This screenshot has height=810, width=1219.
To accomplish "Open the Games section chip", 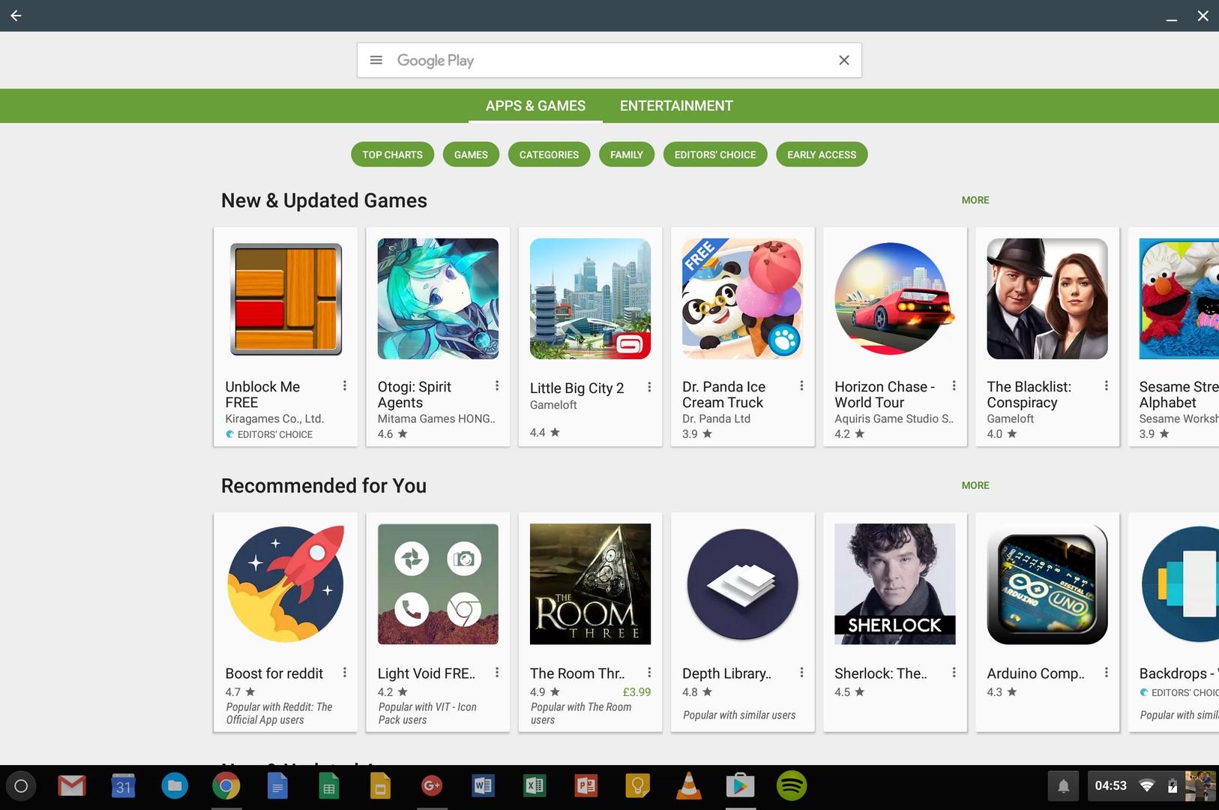I will 471,154.
